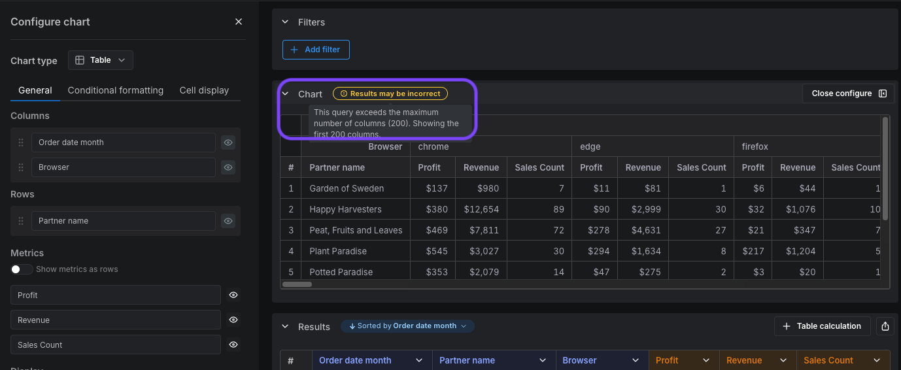Click the sidebar icon in Close configure button

tap(883, 93)
